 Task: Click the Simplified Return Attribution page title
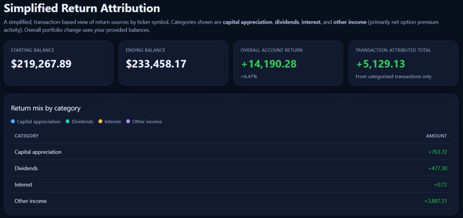coord(82,8)
